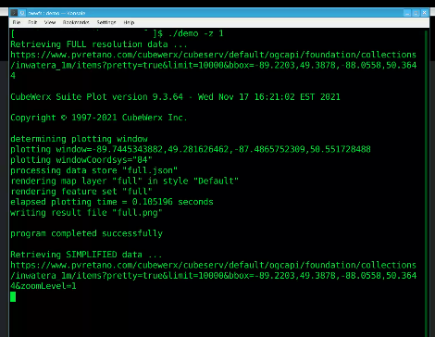Image resolution: width=435 pixels, height=337 pixels.
Task: Open the View menu
Action: click(50, 22)
